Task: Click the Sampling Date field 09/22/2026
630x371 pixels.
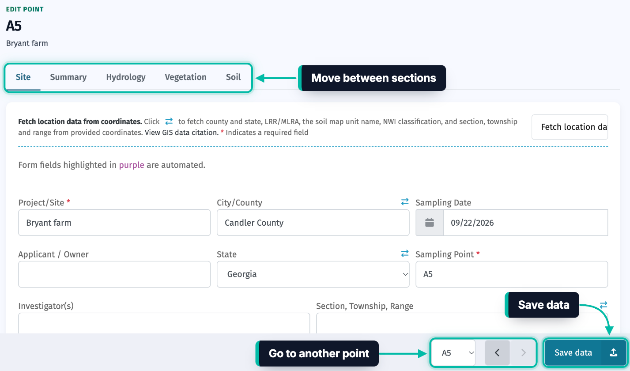Action: coord(525,223)
